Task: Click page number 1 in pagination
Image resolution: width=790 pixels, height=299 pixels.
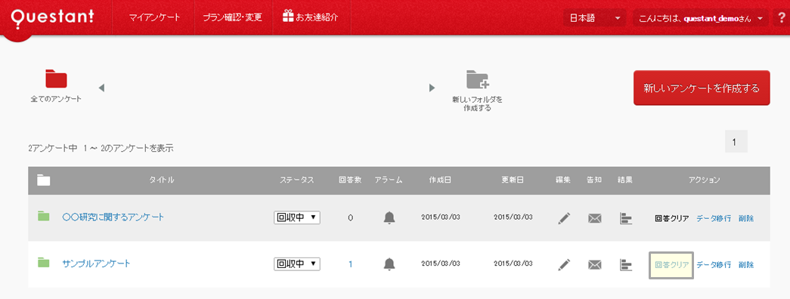Action: point(736,141)
